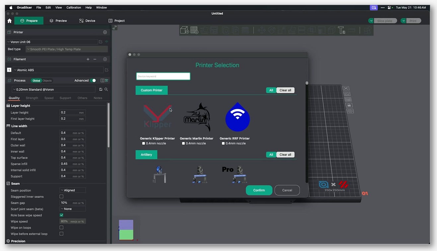The width and height of the screenshot is (437, 251).
Task: Click the plate visibility eye icon
Action: tap(350, 111)
